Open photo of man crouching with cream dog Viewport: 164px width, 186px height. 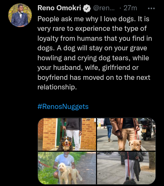[67, 168]
